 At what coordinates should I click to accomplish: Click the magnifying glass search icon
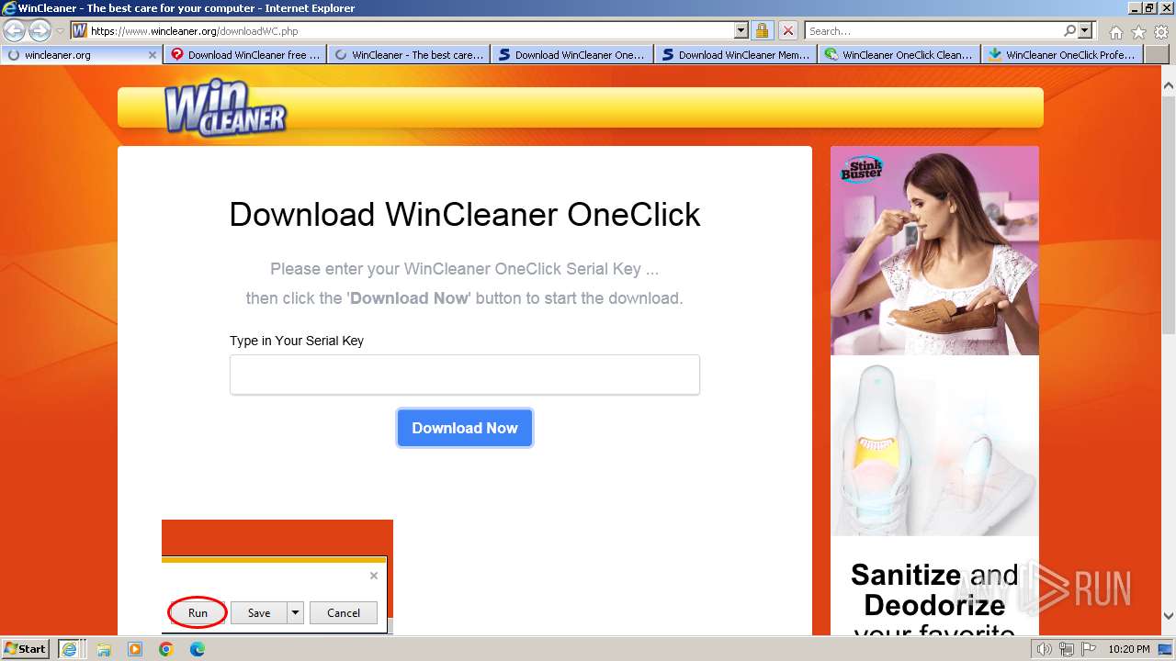pyautogui.click(x=1069, y=30)
